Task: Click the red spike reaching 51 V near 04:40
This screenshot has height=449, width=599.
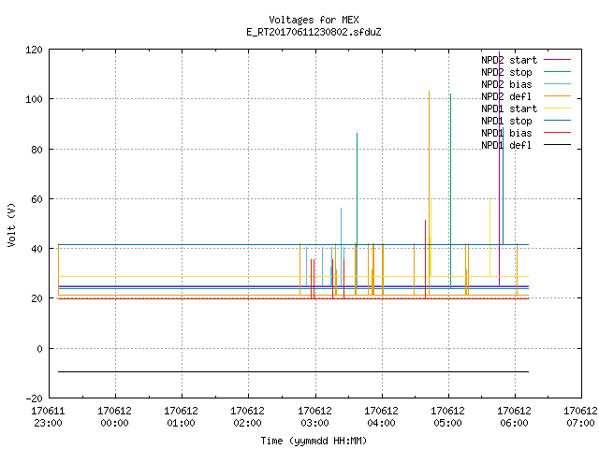Action: pos(425,259)
